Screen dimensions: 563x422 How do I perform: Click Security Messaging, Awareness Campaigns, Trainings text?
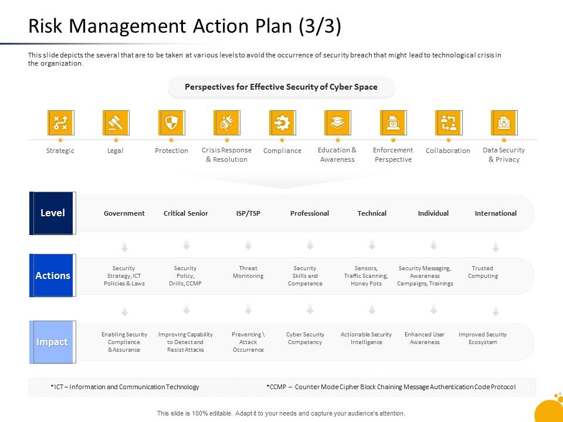[x=425, y=275]
